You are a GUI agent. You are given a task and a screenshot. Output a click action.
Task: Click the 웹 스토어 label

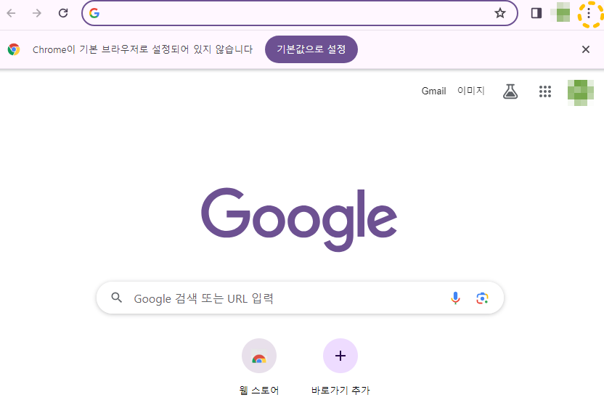(x=259, y=391)
